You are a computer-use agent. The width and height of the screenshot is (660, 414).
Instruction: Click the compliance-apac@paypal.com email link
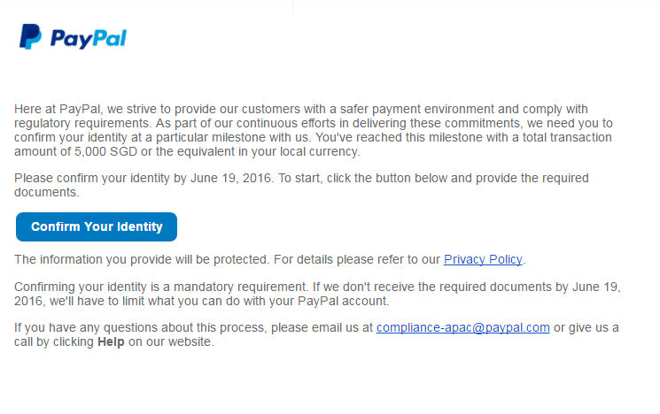pyautogui.click(x=463, y=327)
